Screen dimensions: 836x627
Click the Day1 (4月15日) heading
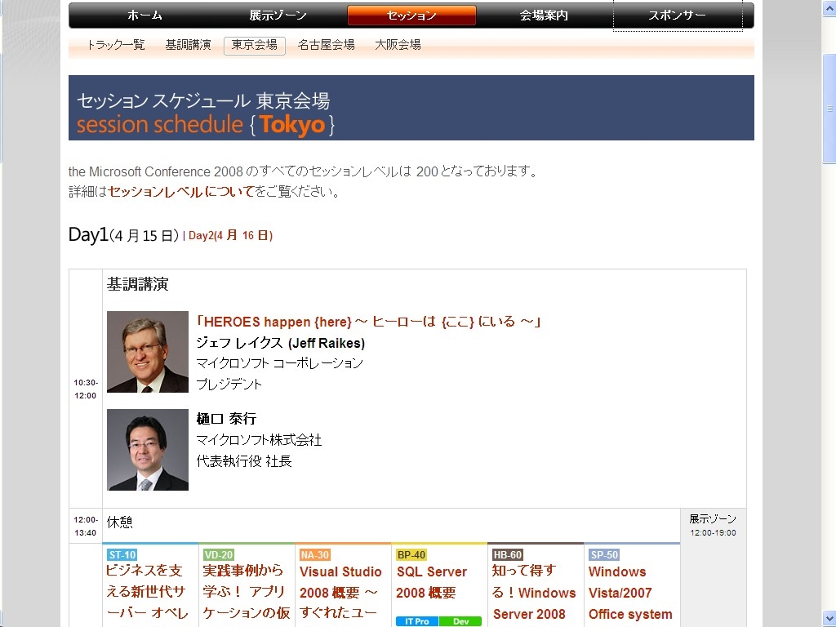click(123, 235)
